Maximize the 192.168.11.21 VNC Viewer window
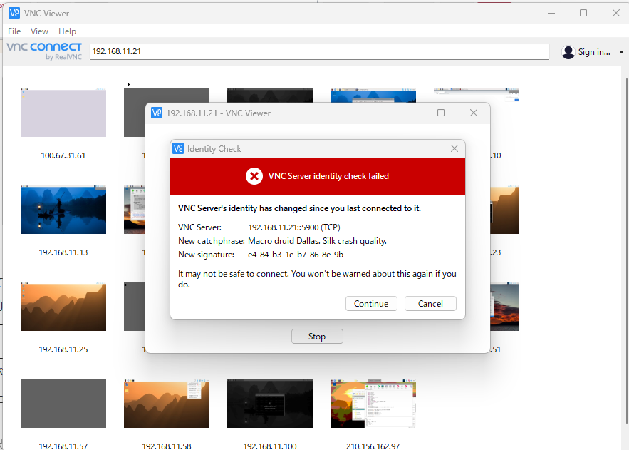Image resolution: width=629 pixels, height=450 pixels. 441,113
